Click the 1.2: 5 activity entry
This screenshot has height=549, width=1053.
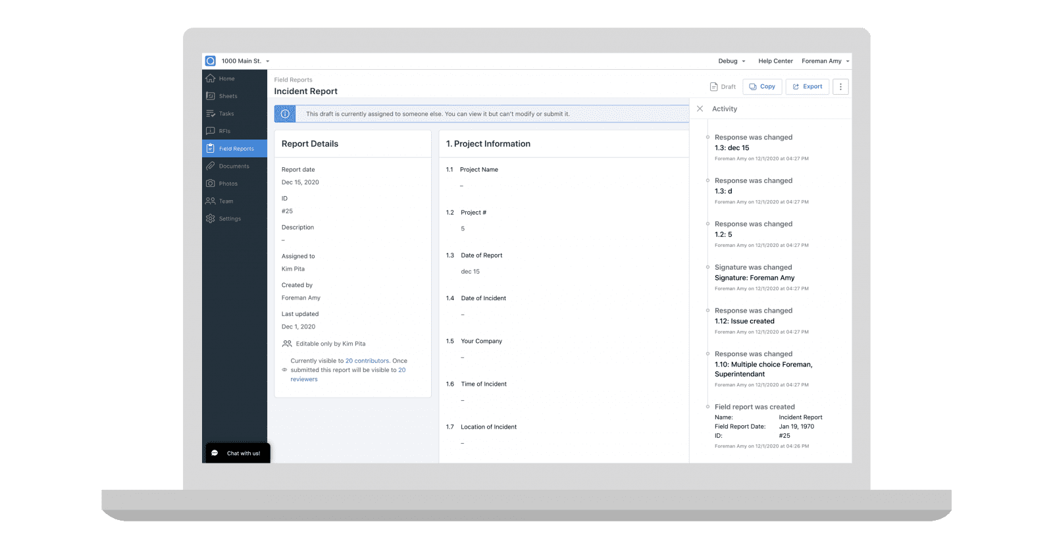723,235
